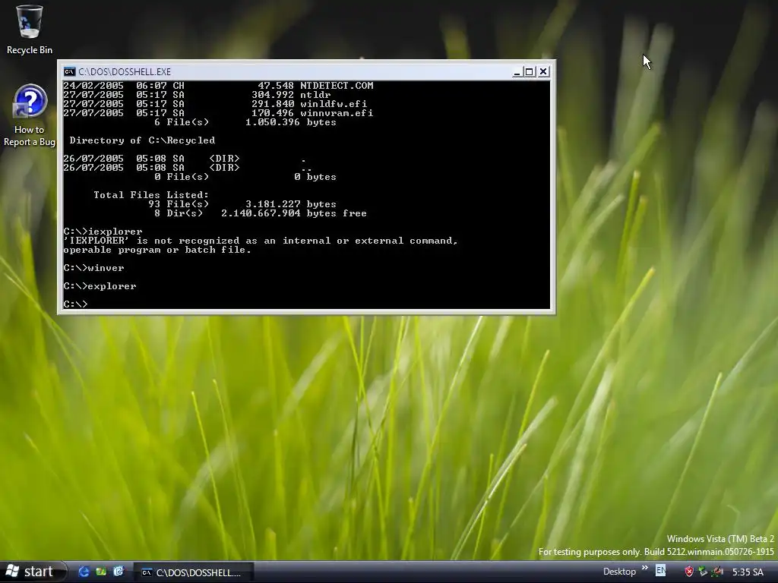Click the 'C:\>iexplorer' command line

click(103, 232)
